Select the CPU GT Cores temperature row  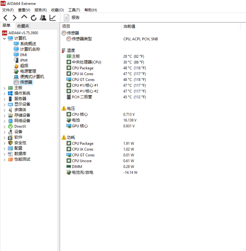106,79
